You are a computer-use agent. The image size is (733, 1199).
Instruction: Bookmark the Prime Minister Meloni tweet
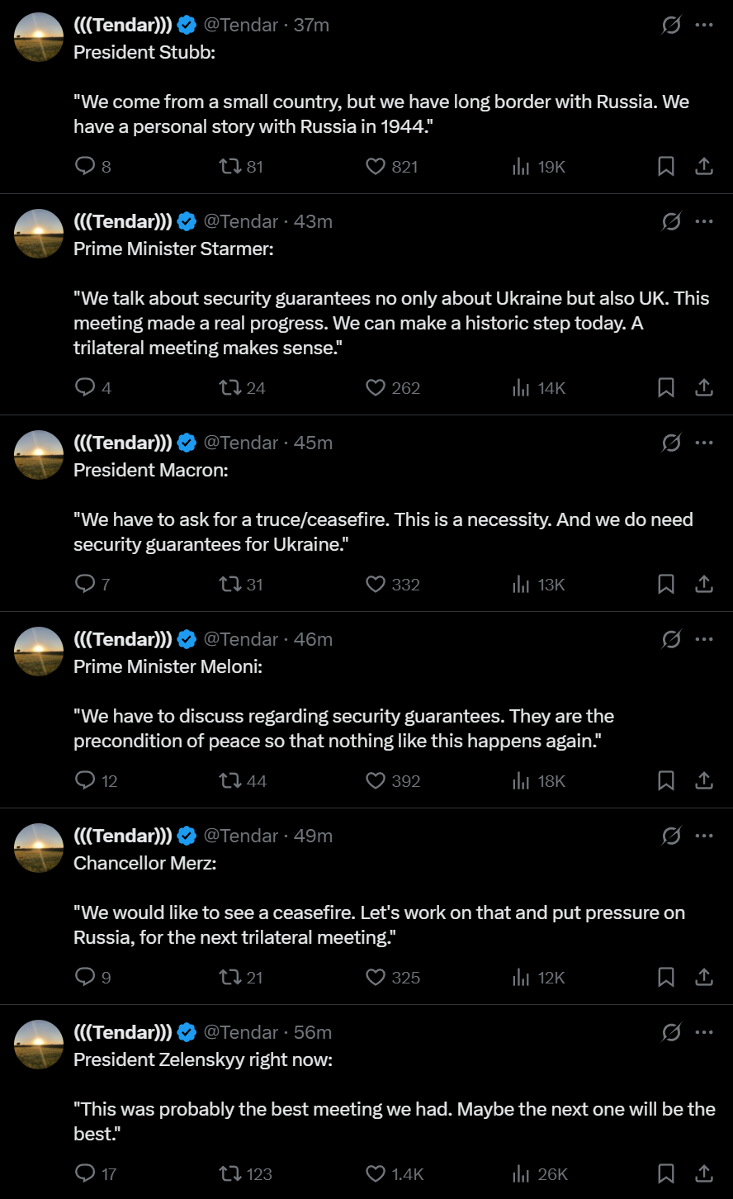tap(665, 781)
